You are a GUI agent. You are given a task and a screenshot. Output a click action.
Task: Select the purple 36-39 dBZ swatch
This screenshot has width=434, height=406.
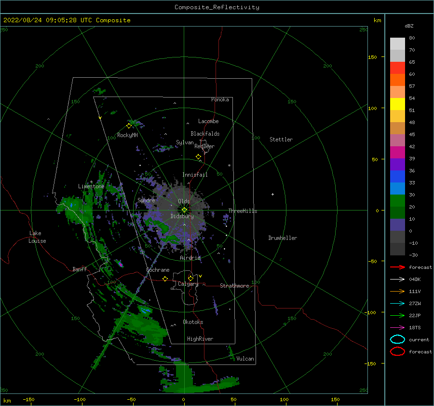[397, 164]
